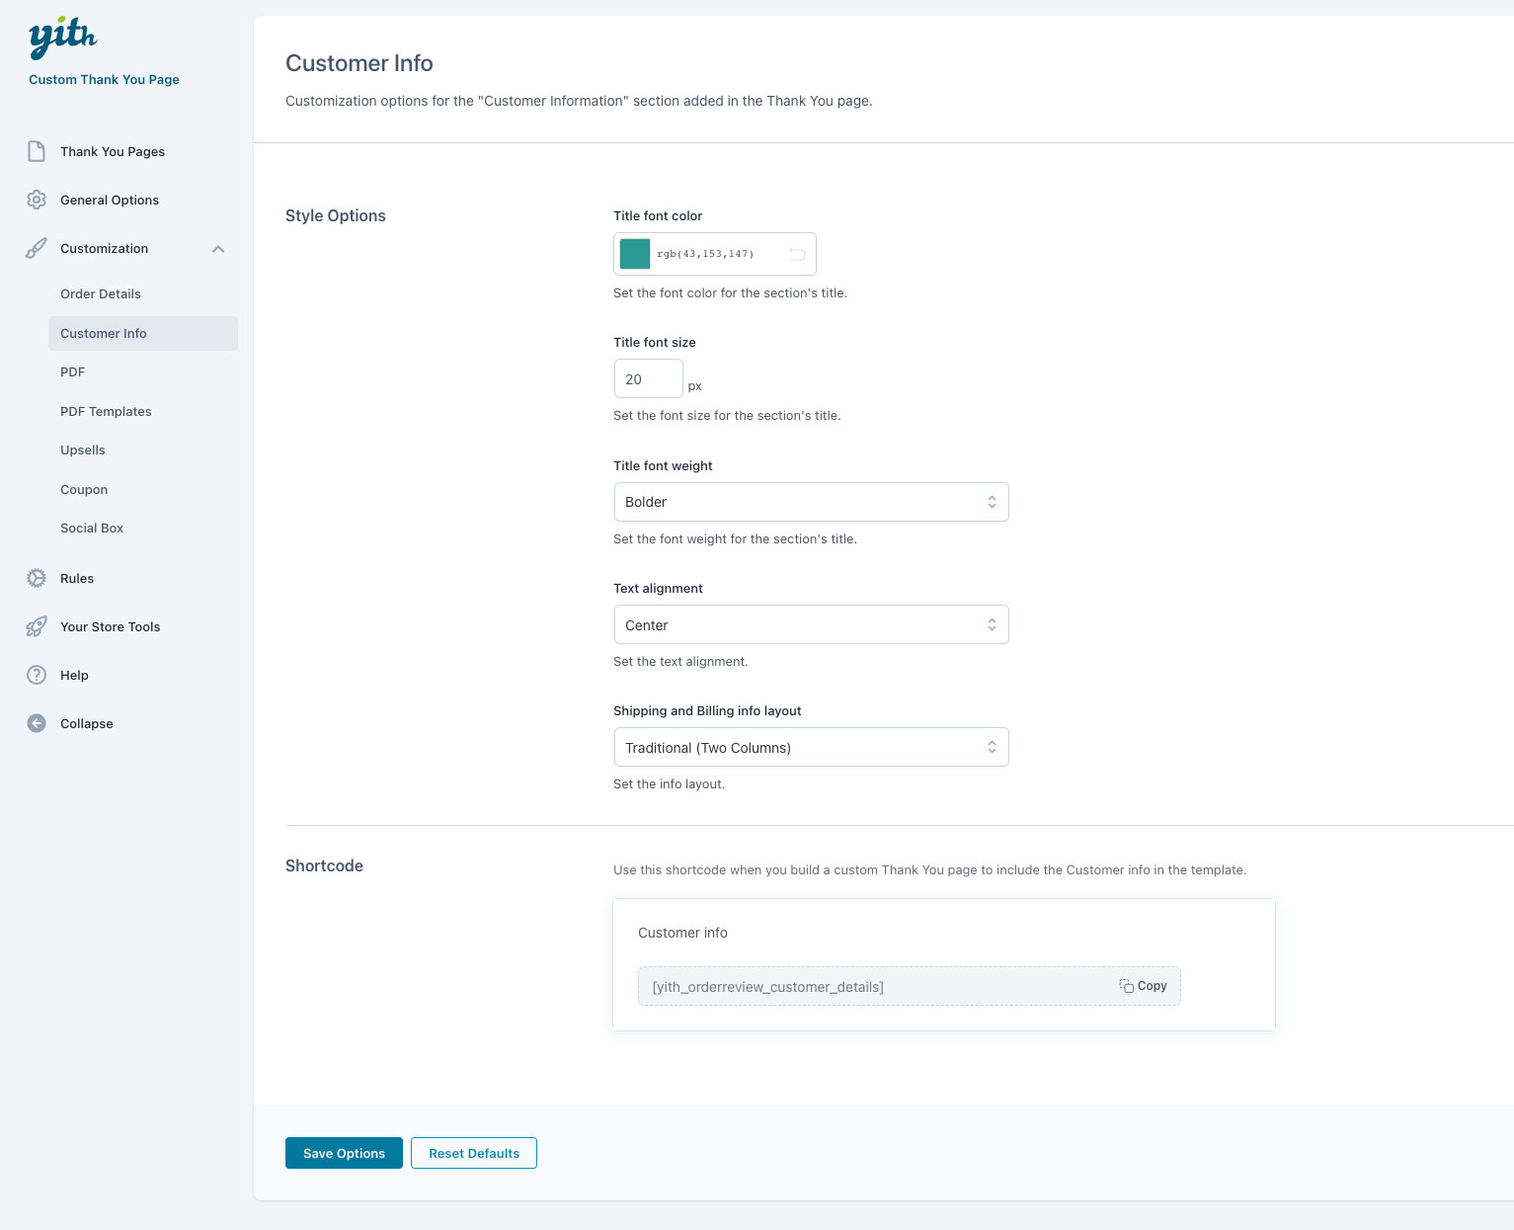This screenshot has width=1514, height=1230.
Task: Open PDF Templates submenu item
Action: click(106, 411)
